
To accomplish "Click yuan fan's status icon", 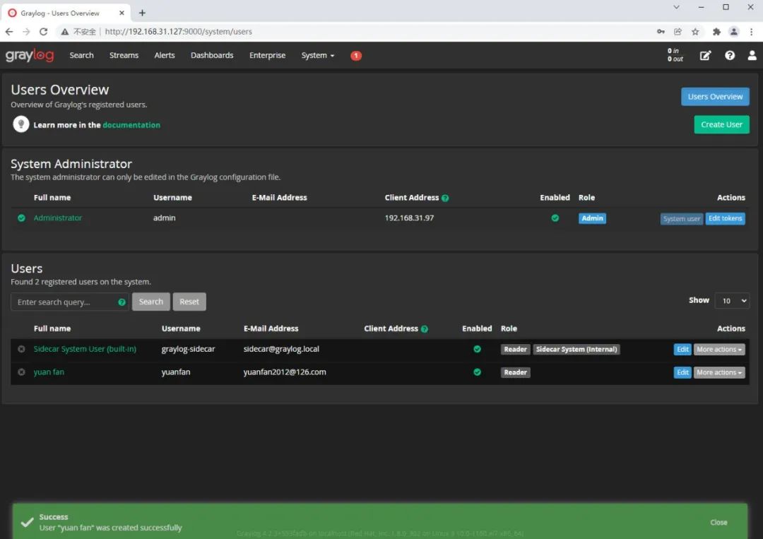I will pos(21,372).
